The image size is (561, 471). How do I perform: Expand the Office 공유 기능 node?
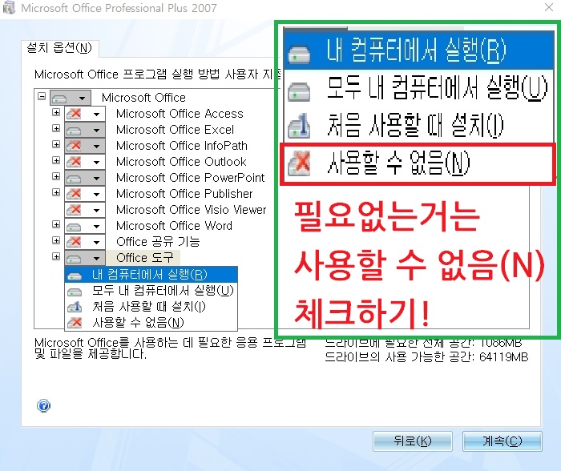56,240
